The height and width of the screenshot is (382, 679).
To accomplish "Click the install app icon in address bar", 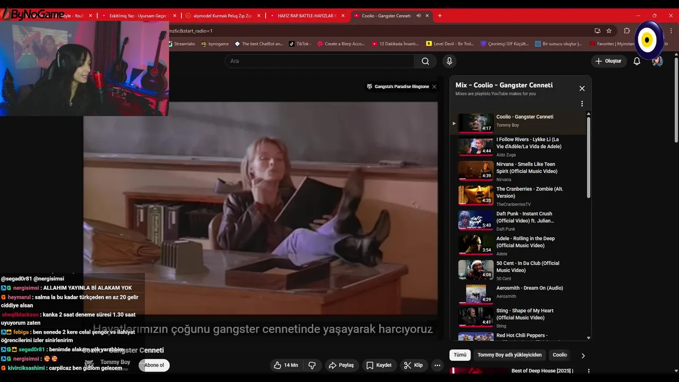I will (x=597, y=31).
